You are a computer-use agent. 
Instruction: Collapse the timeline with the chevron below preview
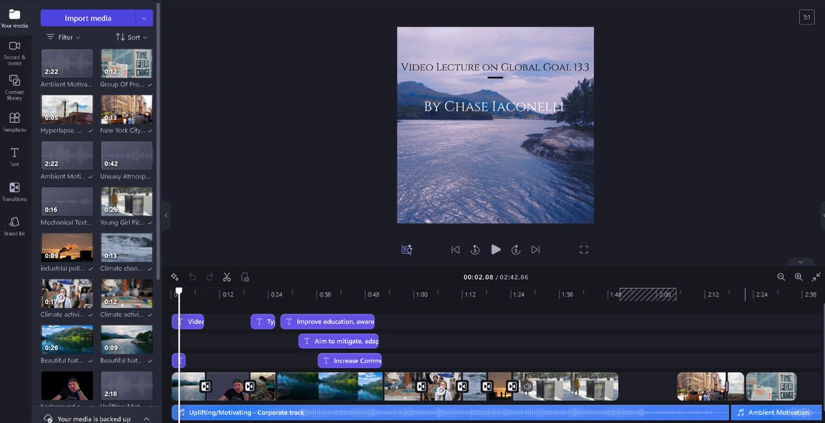click(800, 261)
